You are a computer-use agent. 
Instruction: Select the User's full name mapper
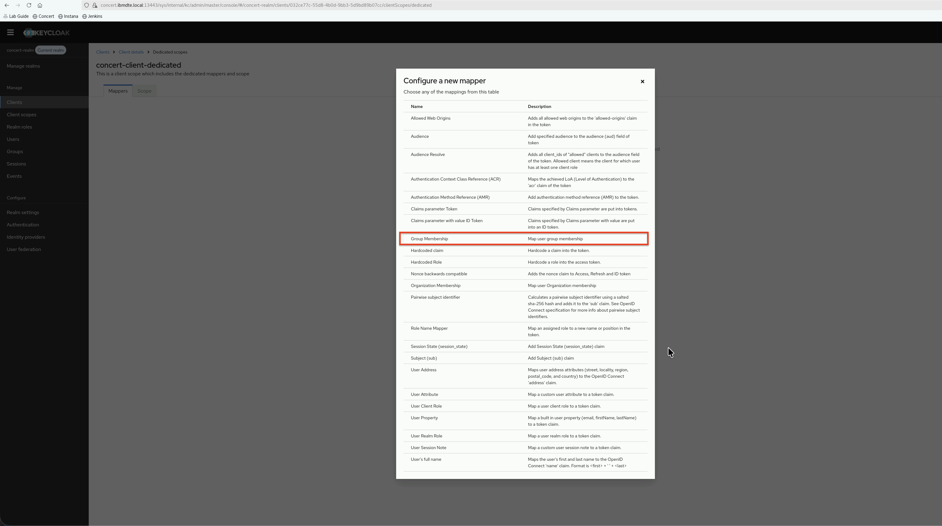525,462
